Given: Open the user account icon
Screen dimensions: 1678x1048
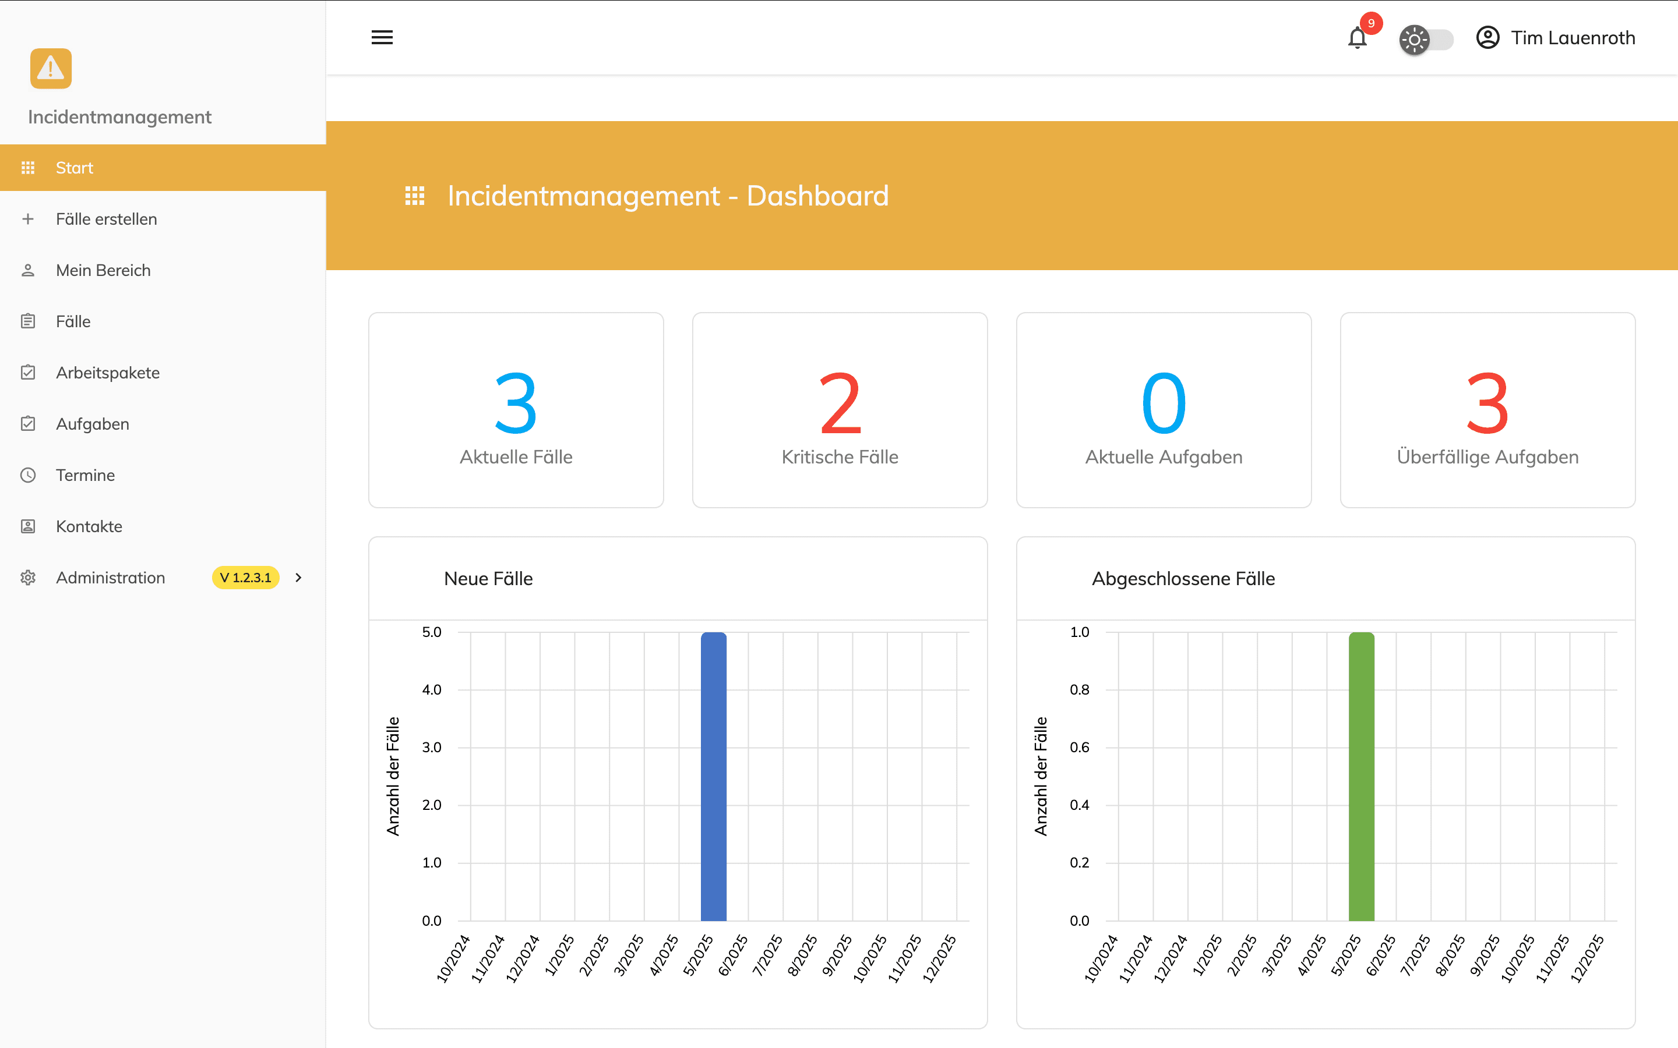Looking at the screenshot, I should click(x=1487, y=37).
